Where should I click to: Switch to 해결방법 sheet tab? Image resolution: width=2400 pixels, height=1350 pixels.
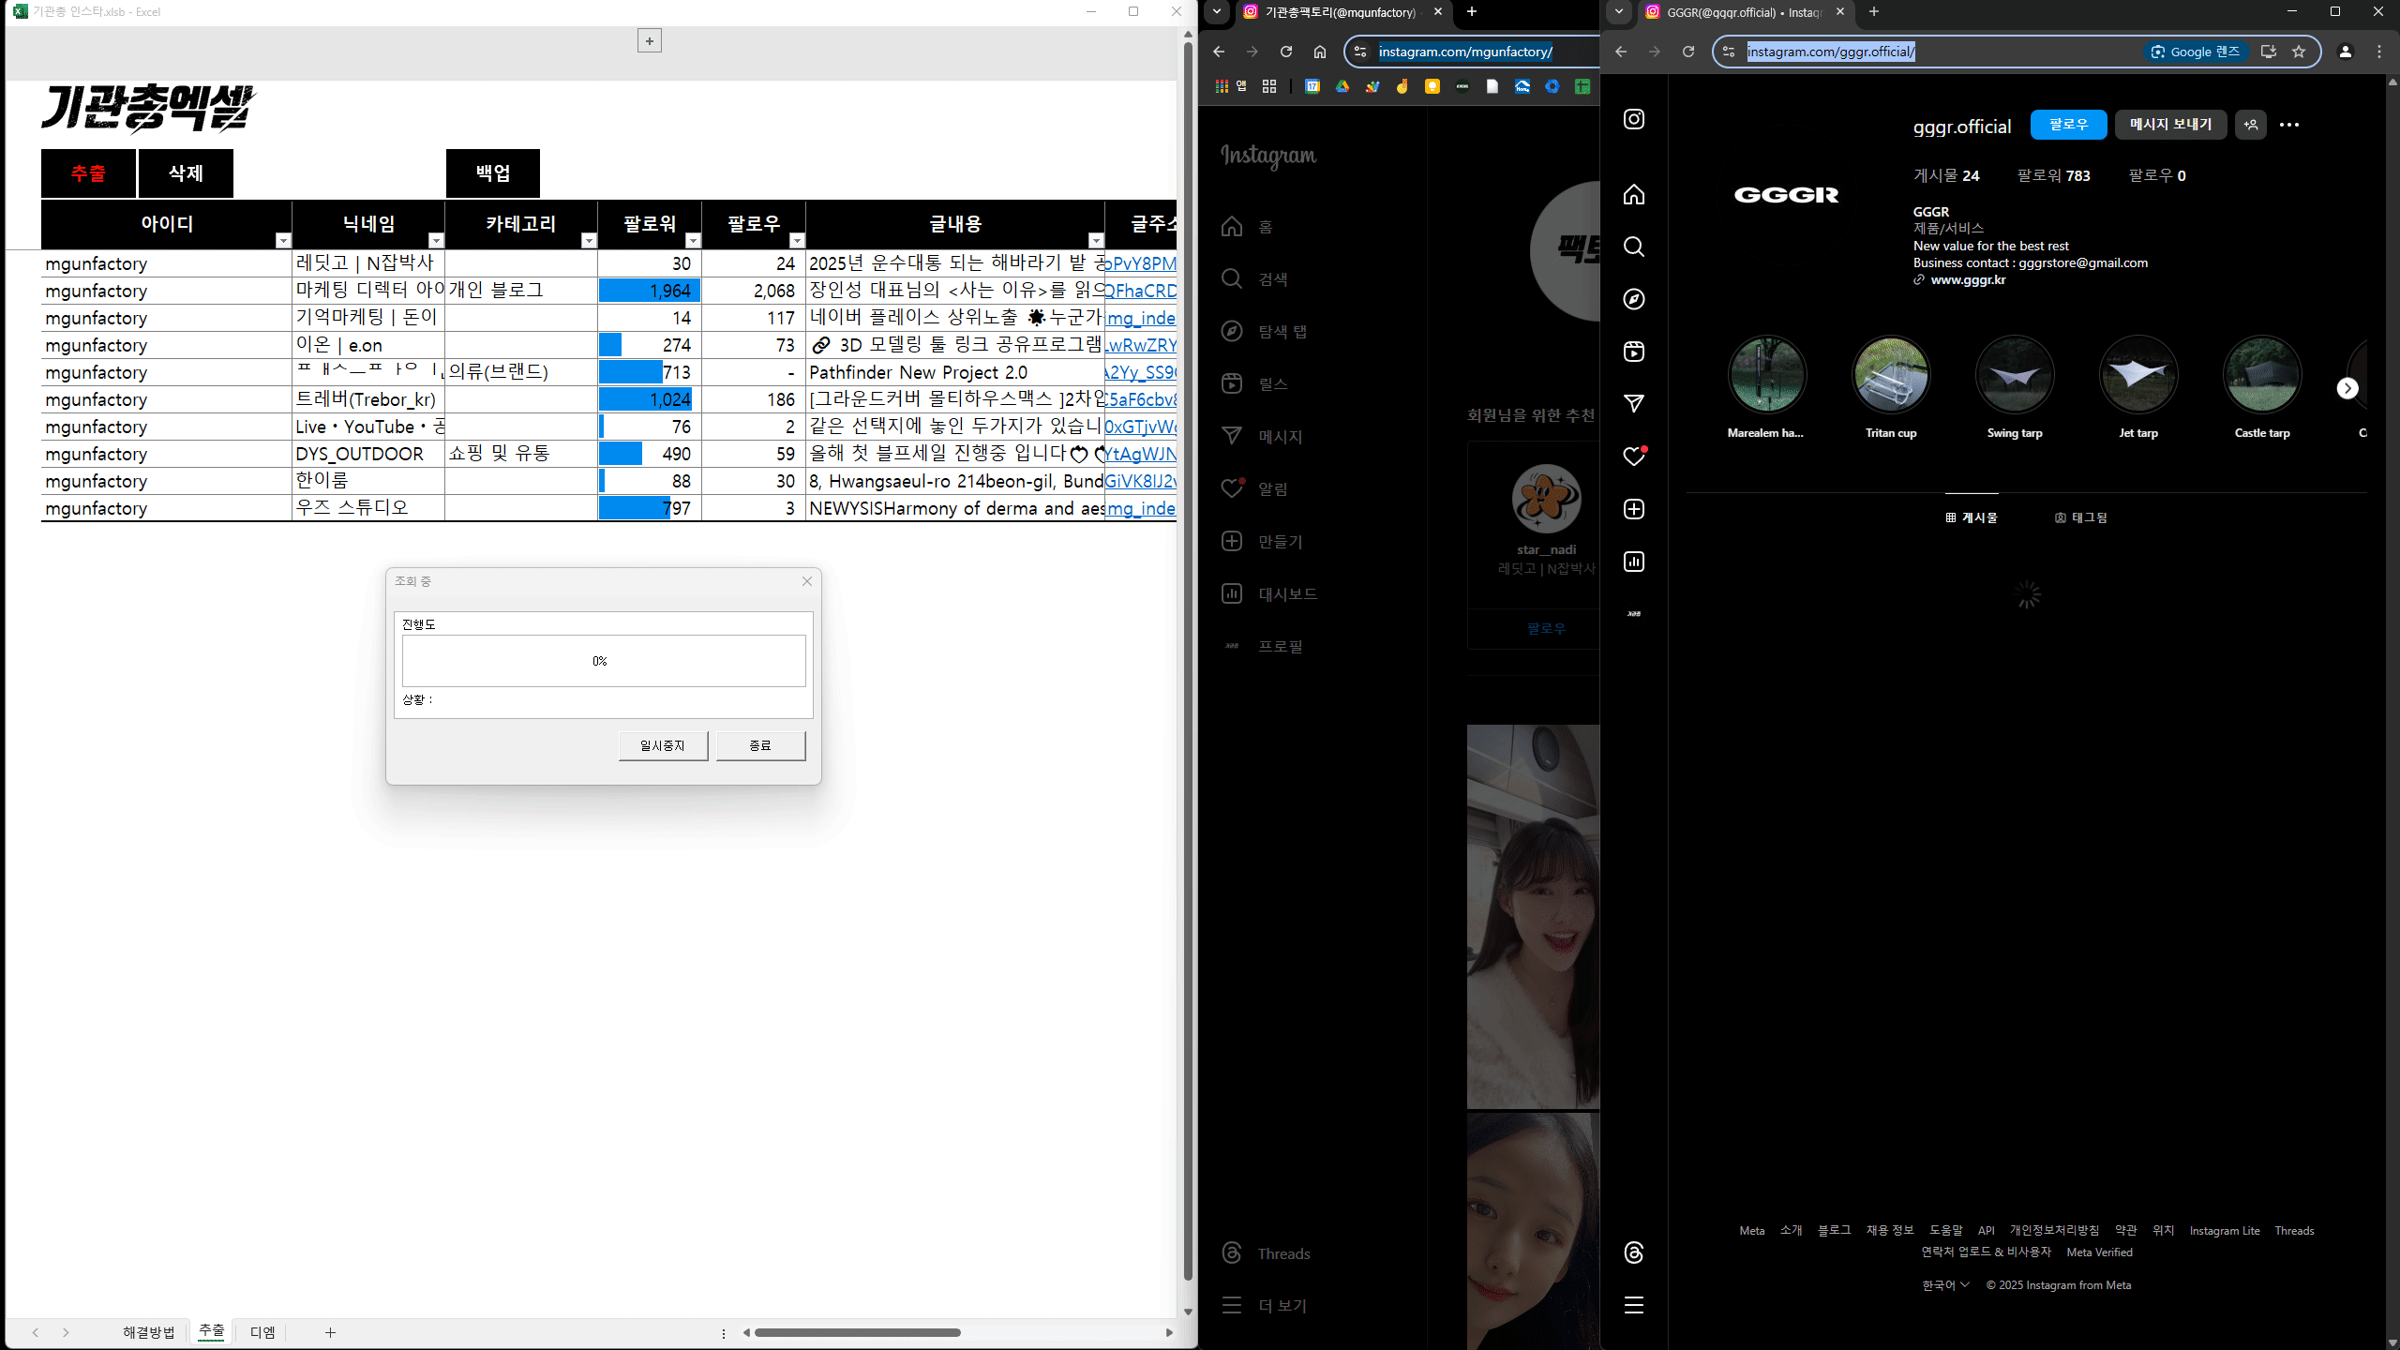click(149, 1332)
